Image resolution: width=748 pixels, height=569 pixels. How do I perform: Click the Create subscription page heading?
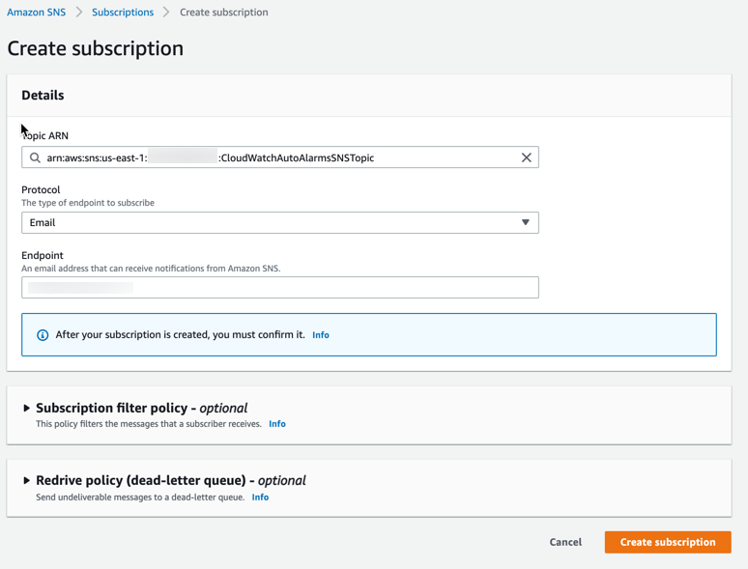(96, 48)
